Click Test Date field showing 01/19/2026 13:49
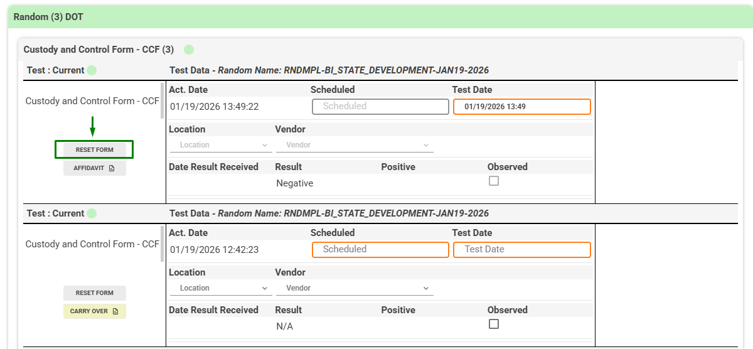The height and width of the screenshot is (349, 753). 521,107
